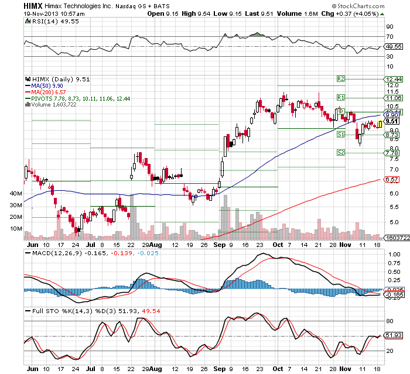The height and width of the screenshot is (374, 410).
Task: Click the black MACD legend line marker
Action: (28, 253)
